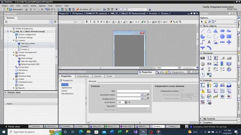This screenshot has height=135, width=241.
Task: Select Appearance in the property list
Action: coord(67,88)
